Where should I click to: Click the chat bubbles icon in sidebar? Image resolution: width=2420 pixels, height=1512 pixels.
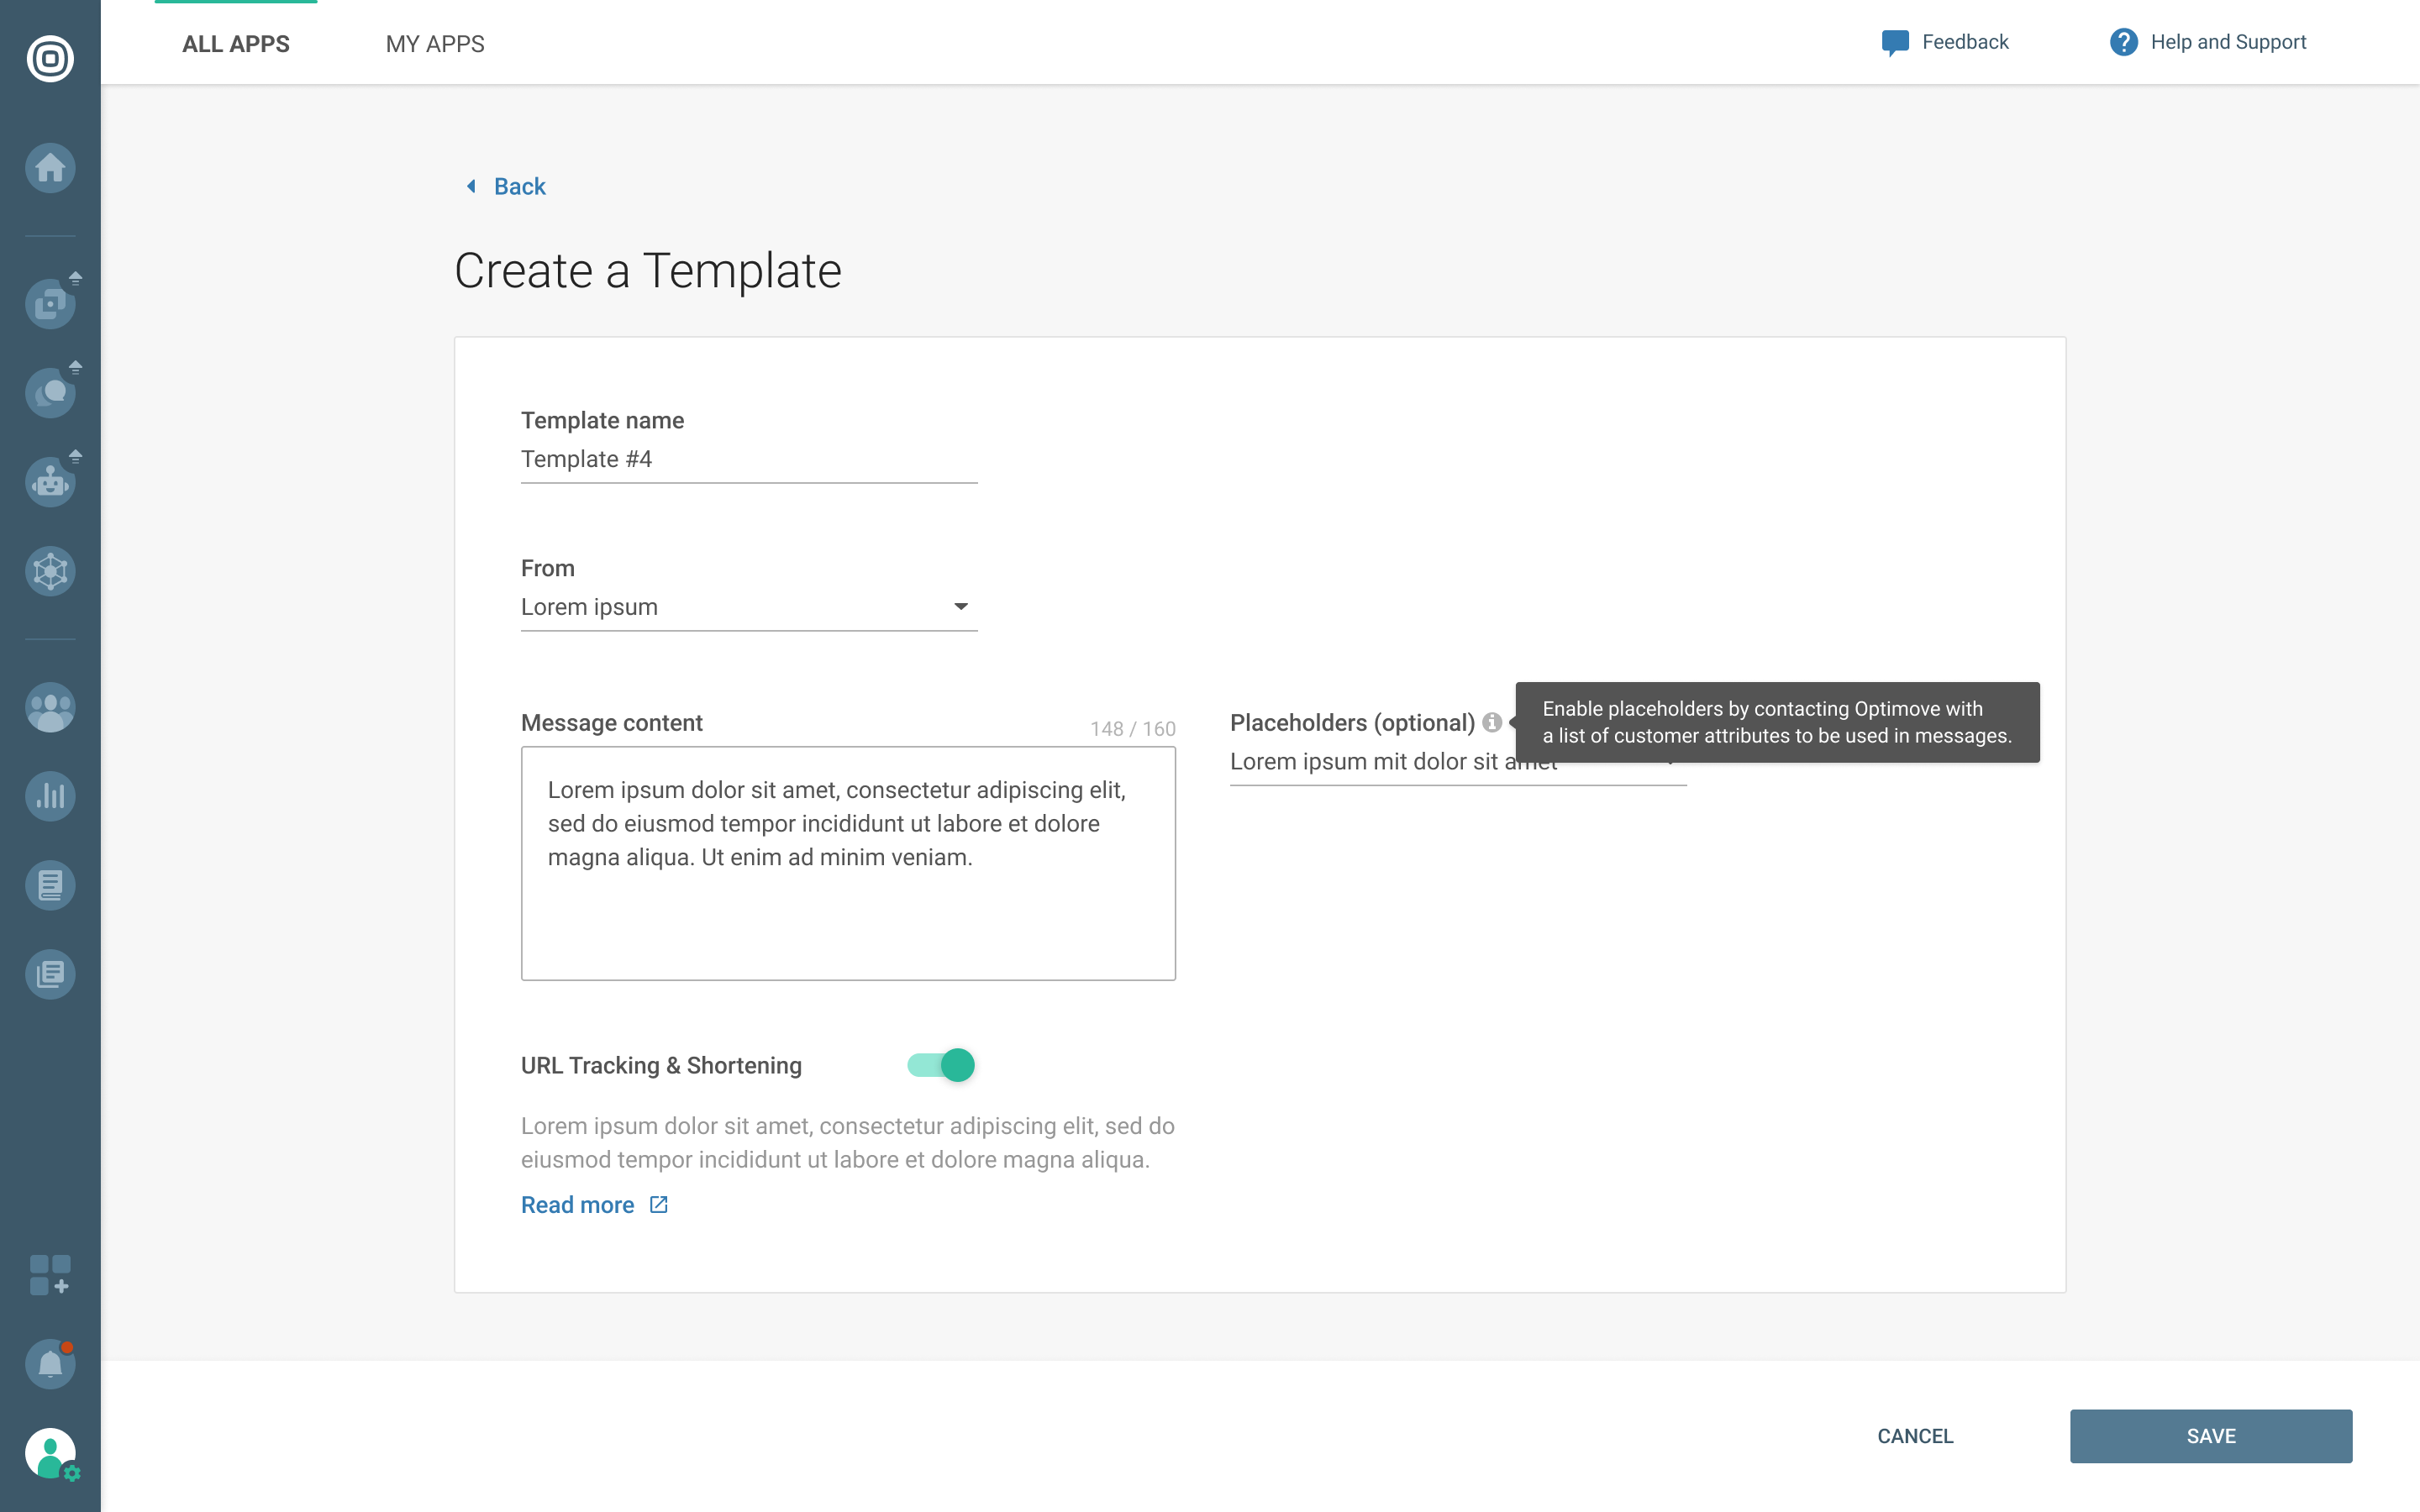pos(50,393)
